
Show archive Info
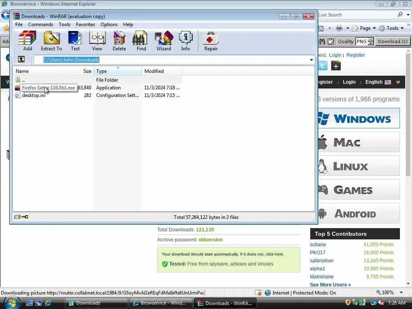185,41
